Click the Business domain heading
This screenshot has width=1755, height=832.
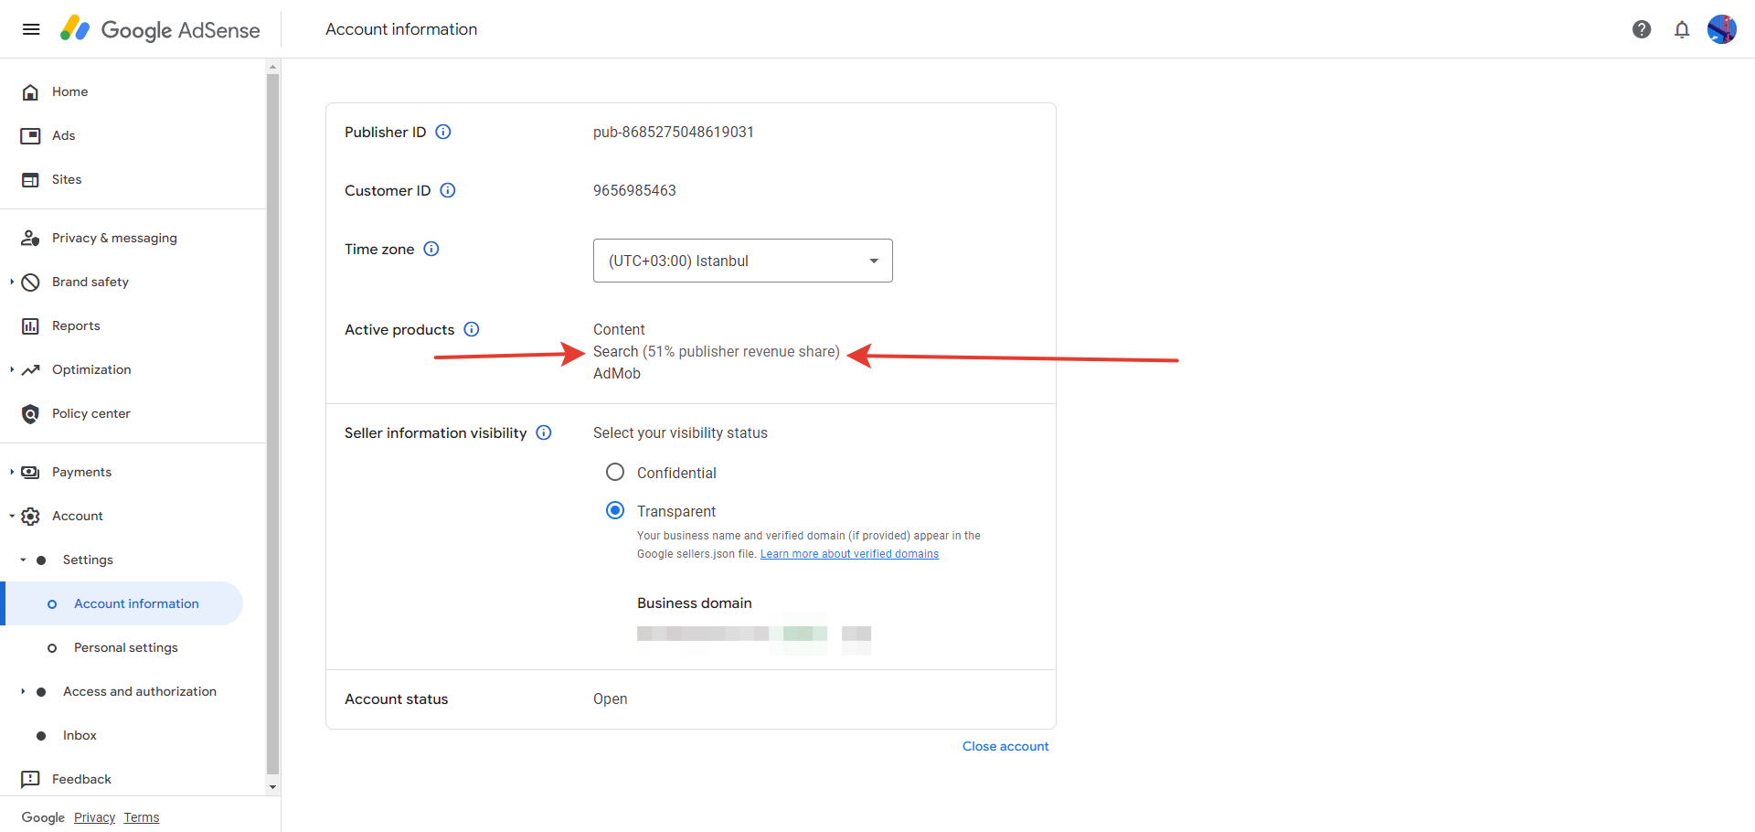695,603
